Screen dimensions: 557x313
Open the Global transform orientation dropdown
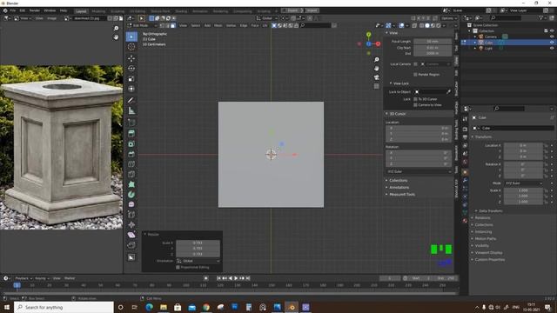pos(267,18)
